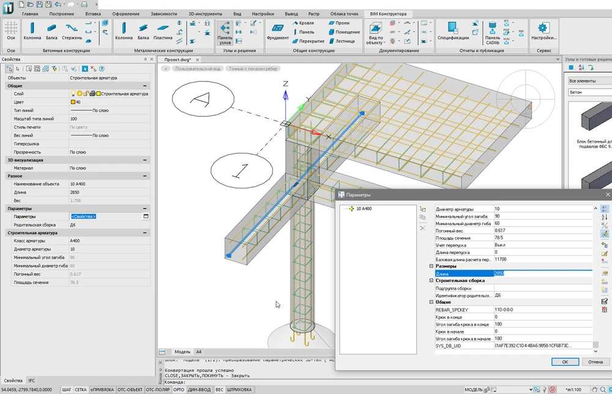Viewport: 612px width, 394px height.
Task: Toggle ОРТО mode in status bar
Action: click(179, 389)
